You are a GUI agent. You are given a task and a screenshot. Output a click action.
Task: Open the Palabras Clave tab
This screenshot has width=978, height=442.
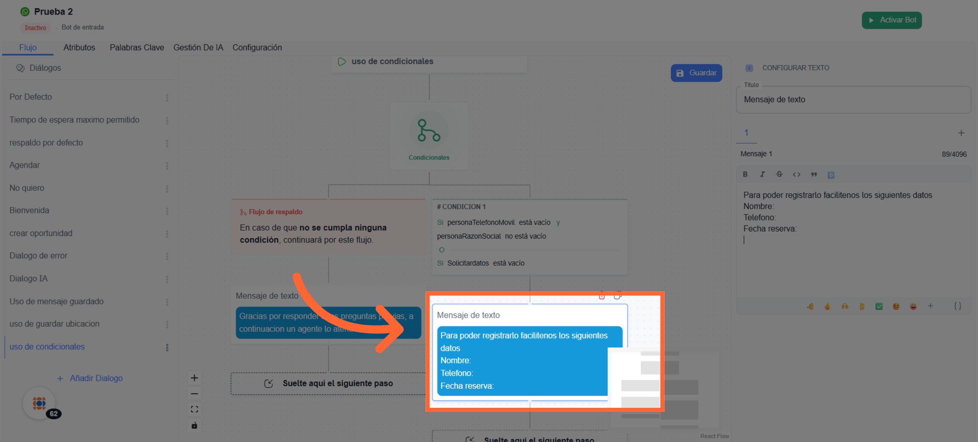pyautogui.click(x=137, y=48)
